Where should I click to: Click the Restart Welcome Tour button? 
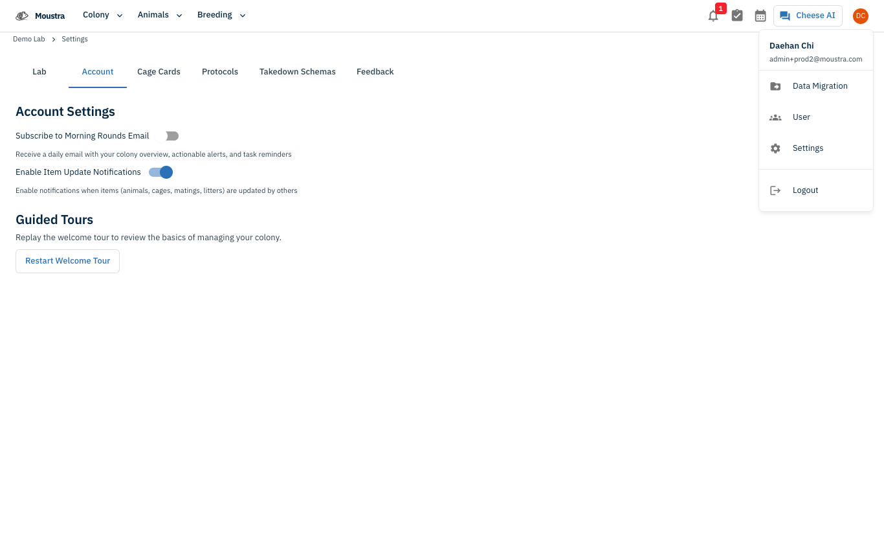67,261
